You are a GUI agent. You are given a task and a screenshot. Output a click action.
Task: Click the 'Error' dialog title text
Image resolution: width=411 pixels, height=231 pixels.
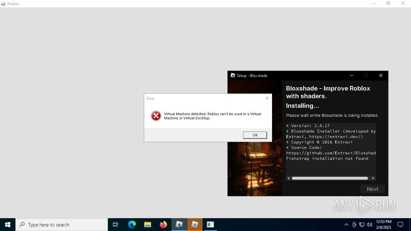tap(151, 98)
